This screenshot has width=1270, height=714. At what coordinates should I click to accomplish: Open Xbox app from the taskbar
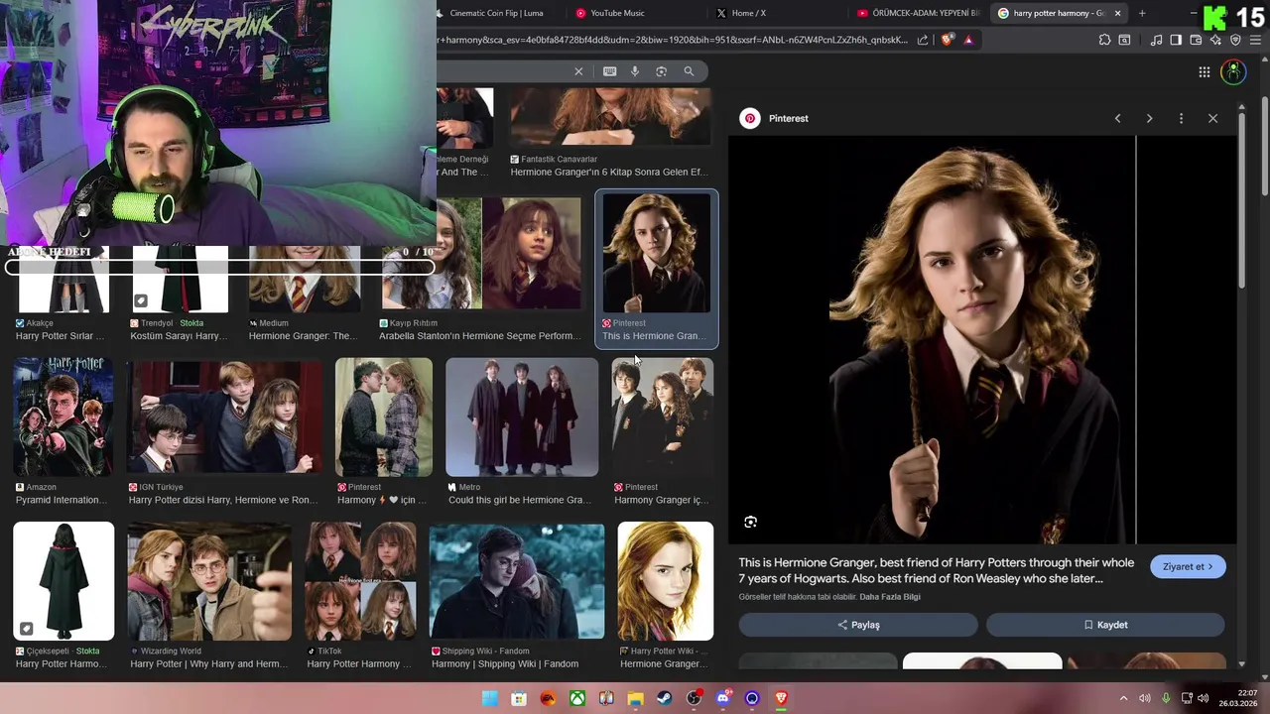coord(576,698)
